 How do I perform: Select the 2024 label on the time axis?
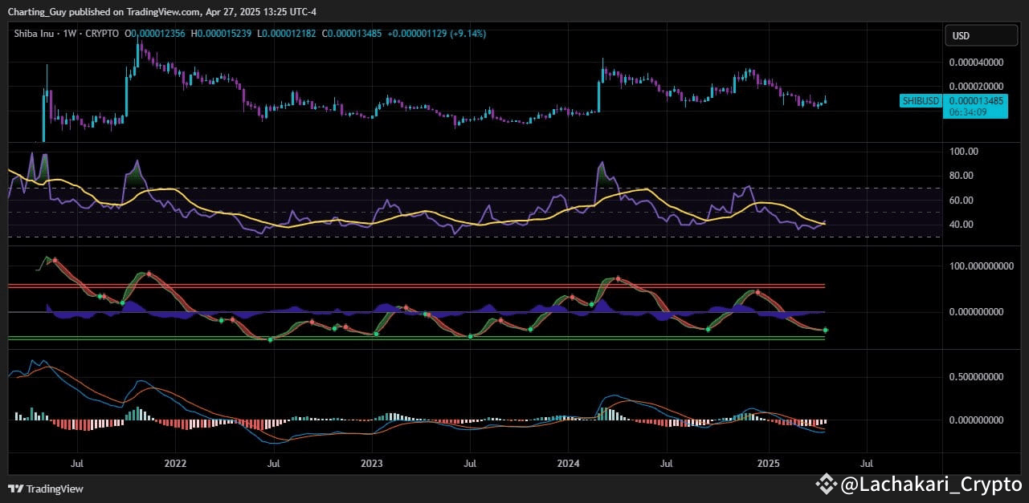coord(568,464)
